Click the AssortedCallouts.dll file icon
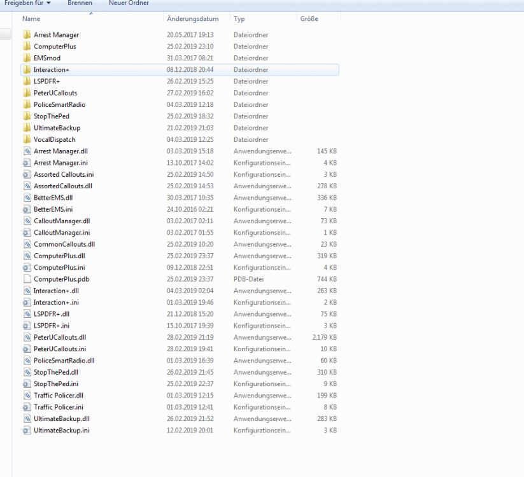The image size is (524, 477). [27, 186]
